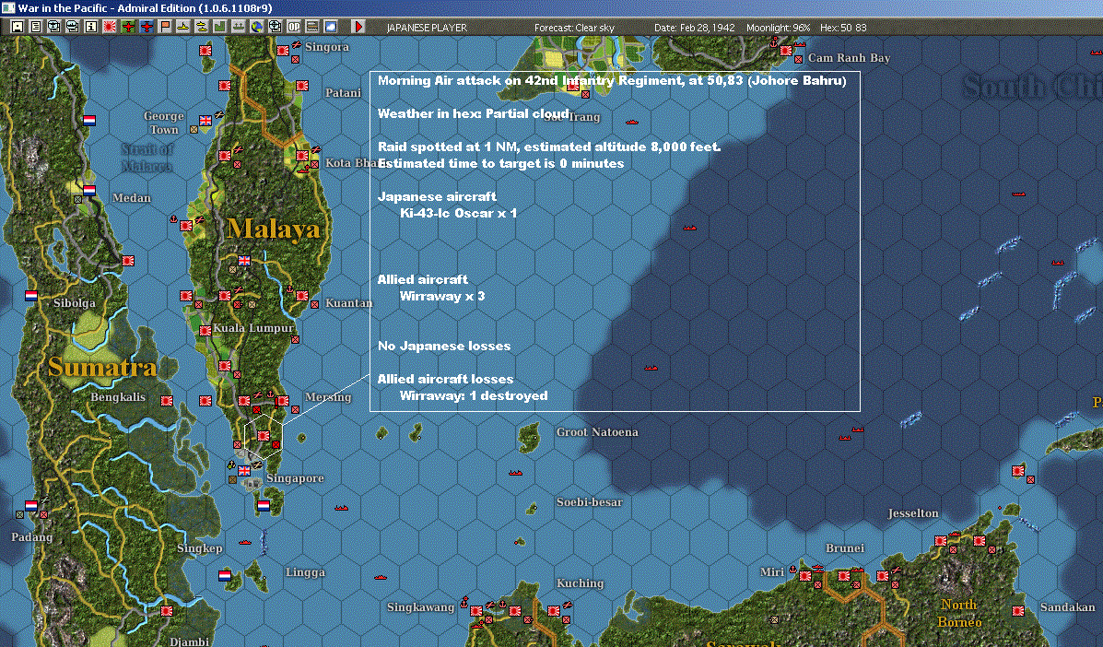Click the 'JAPANESE PLAYER' status label
Image resolution: width=1103 pixels, height=647 pixels.
click(x=427, y=28)
